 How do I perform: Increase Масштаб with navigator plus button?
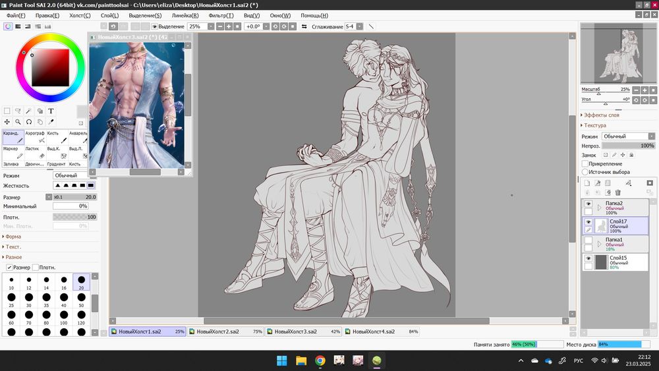pos(645,90)
